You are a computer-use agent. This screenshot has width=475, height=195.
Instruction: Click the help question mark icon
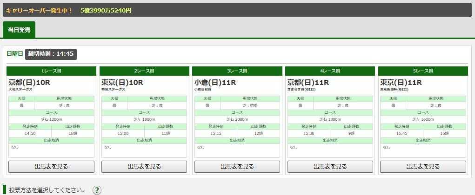(x=97, y=190)
